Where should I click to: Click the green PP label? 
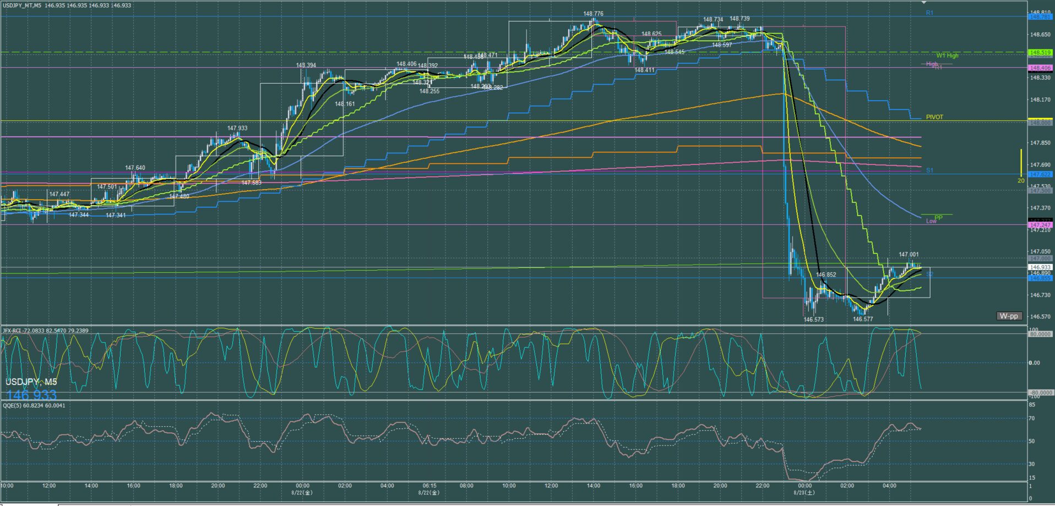938,218
